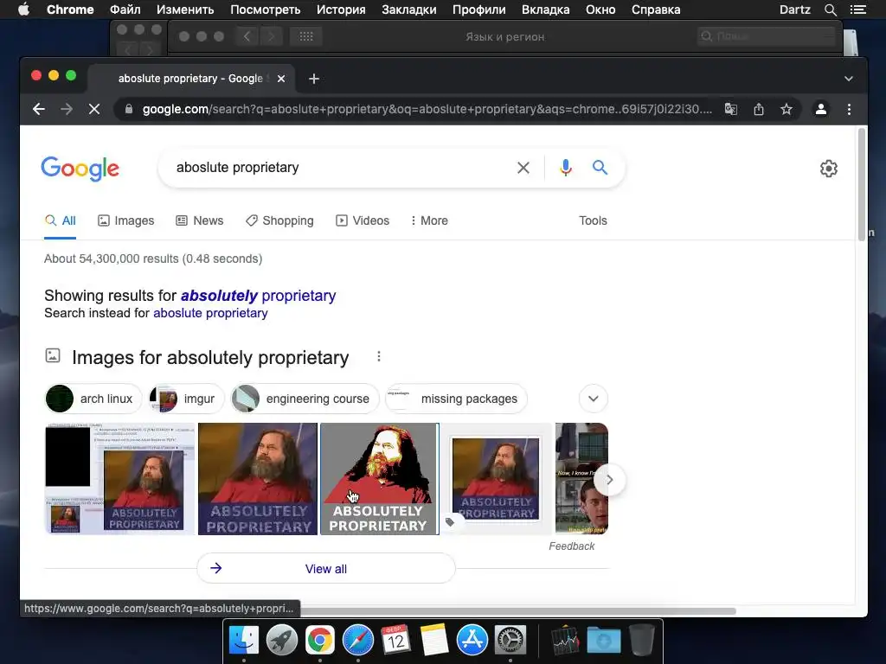The height and width of the screenshot is (664, 886).
Task: Click the Google logo
Action: [x=80, y=169]
